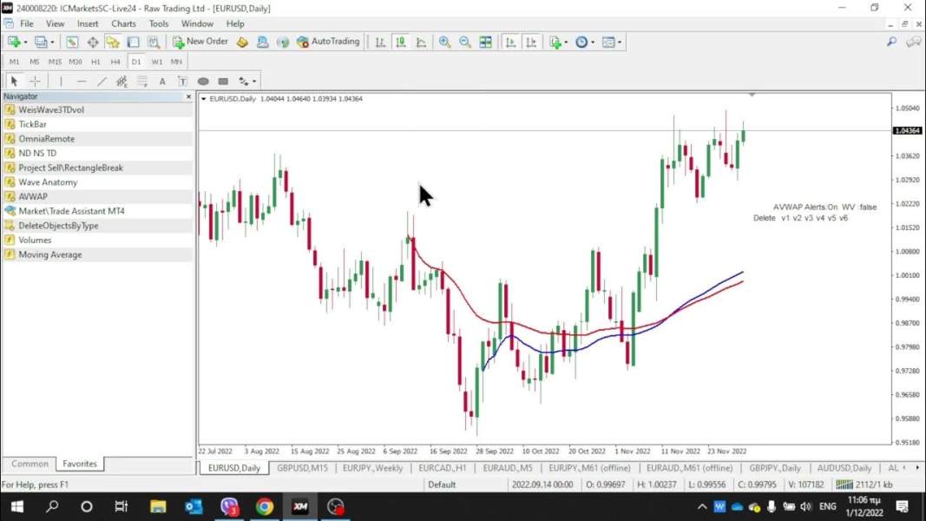This screenshot has width=926, height=521.
Task: Switch chart to line chart mode
Action: click(421, 42)
